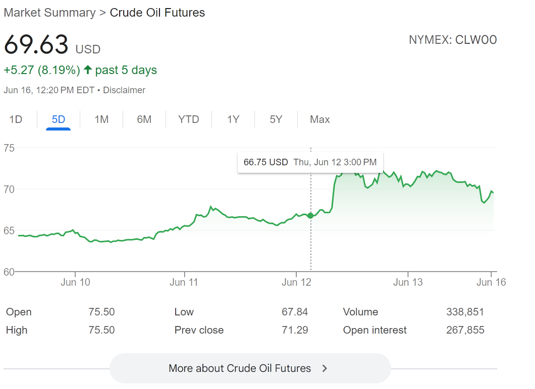
Task: Select the 1D time range tab
Action: (16, 119)
